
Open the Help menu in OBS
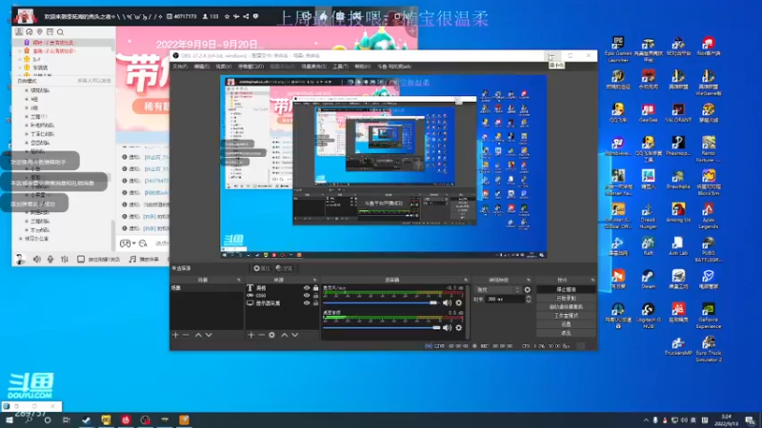(363, 67)
